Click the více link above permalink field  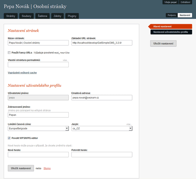tap(65, 60)
